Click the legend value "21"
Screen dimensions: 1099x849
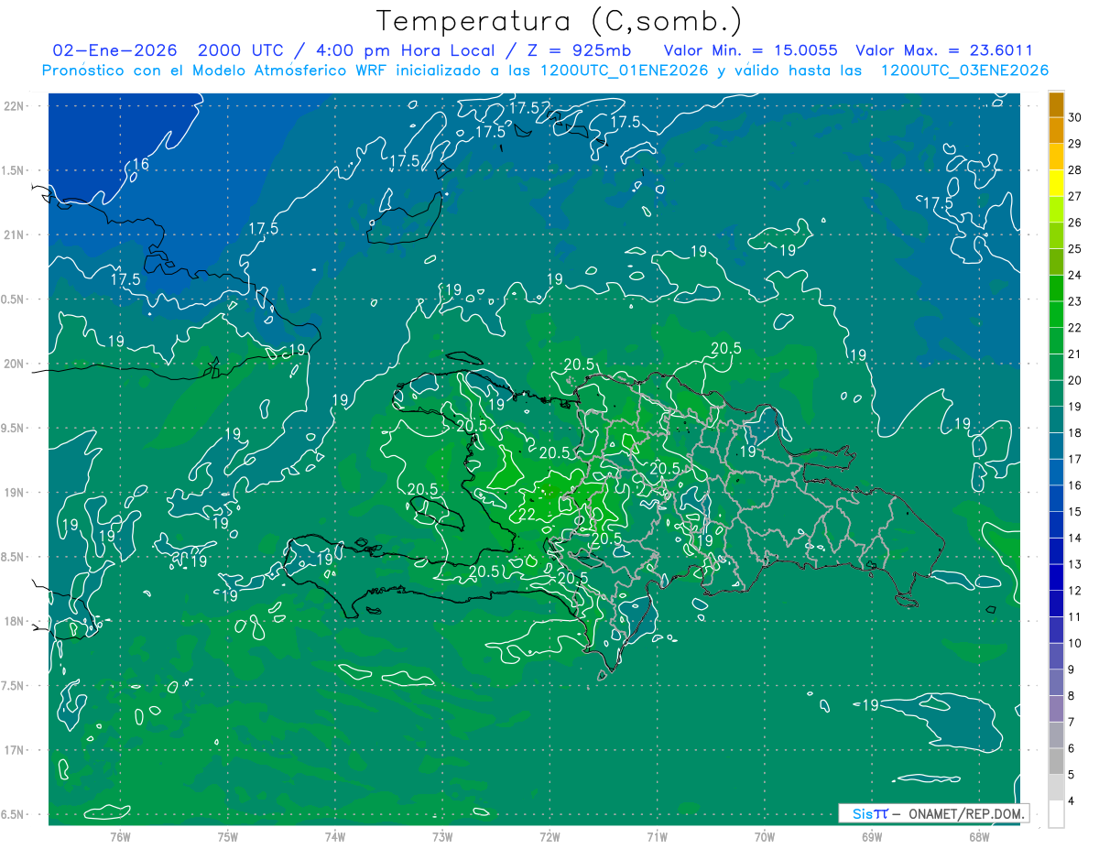[1074, 354]
